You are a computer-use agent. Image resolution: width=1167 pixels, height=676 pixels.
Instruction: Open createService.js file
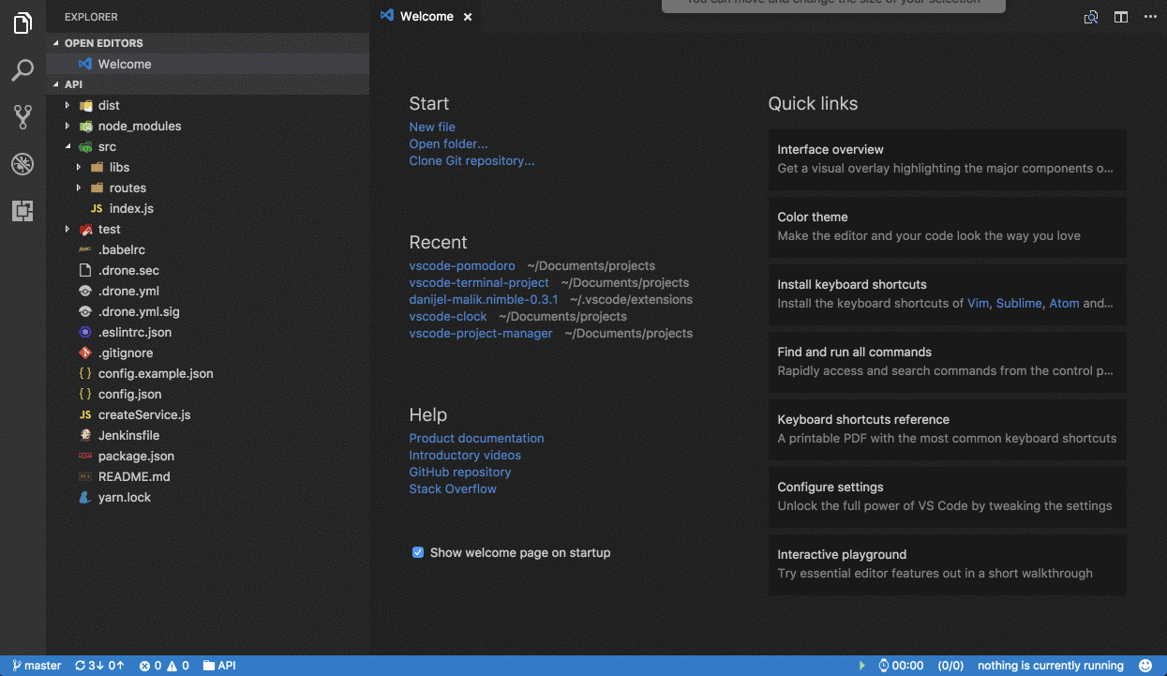coord(208,414)
